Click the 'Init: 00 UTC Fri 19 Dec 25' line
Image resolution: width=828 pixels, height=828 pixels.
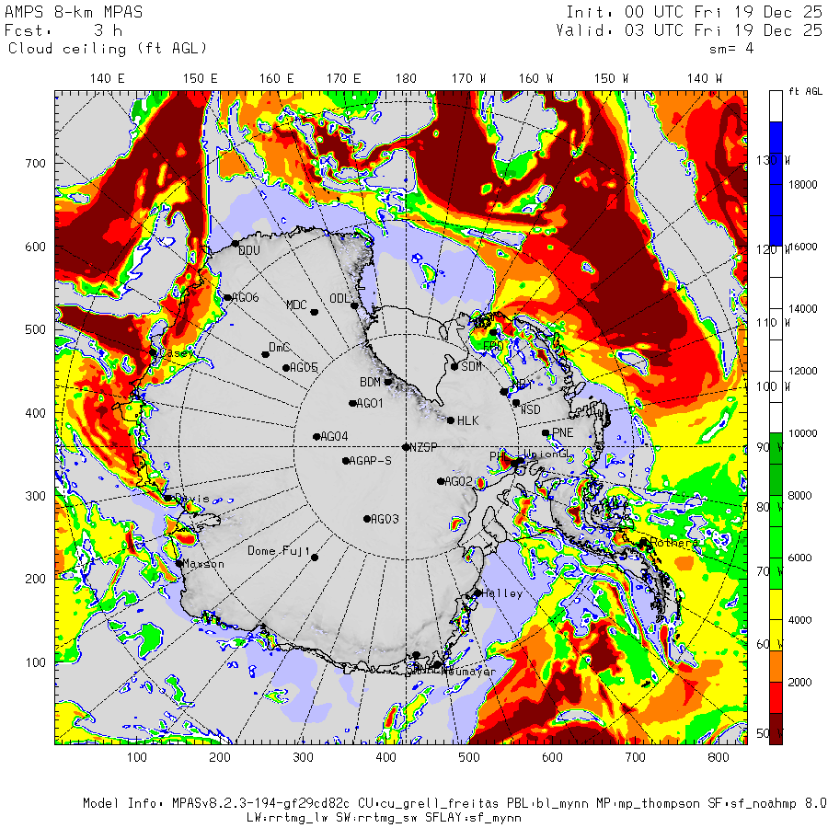coord(694,12)
